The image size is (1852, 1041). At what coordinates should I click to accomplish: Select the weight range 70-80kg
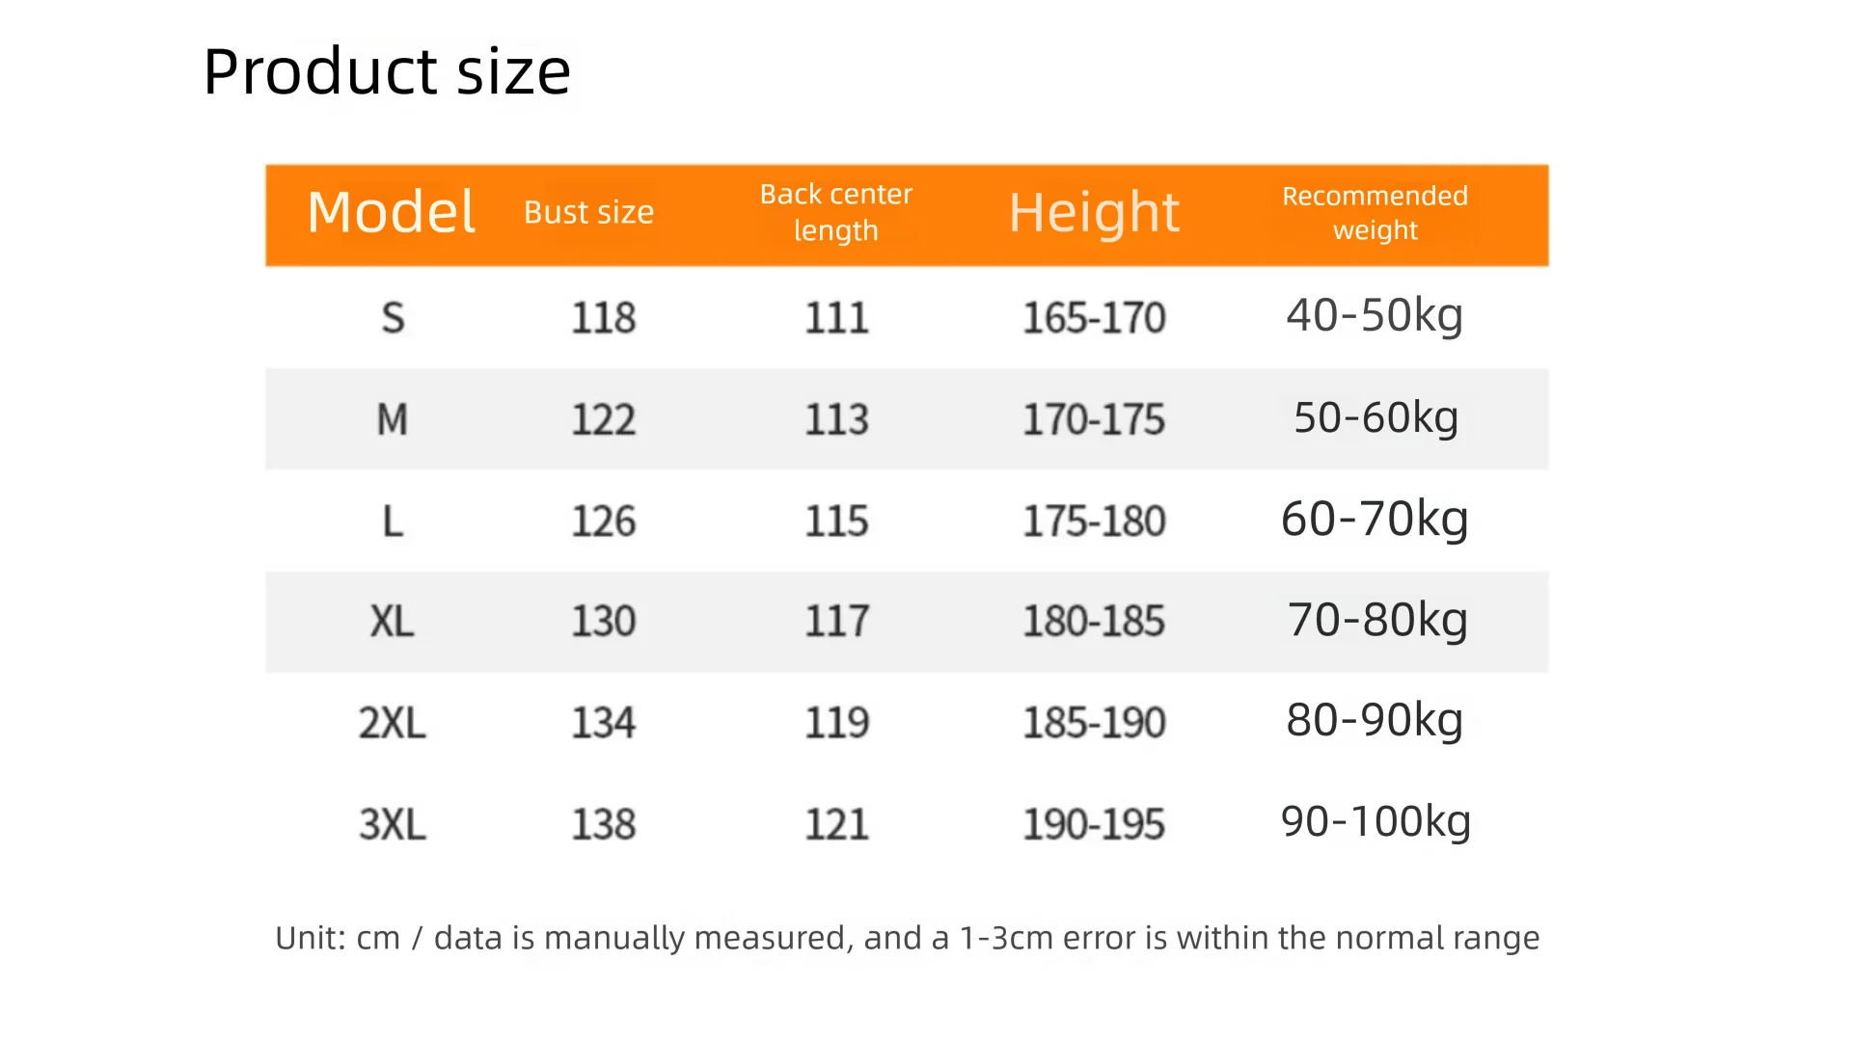(1377, 620)
